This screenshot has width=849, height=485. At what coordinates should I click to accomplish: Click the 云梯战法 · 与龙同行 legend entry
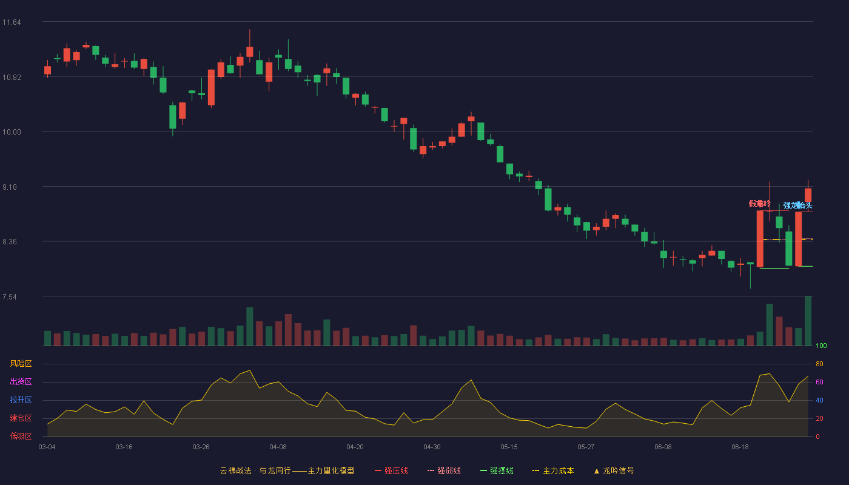[287, 470]
